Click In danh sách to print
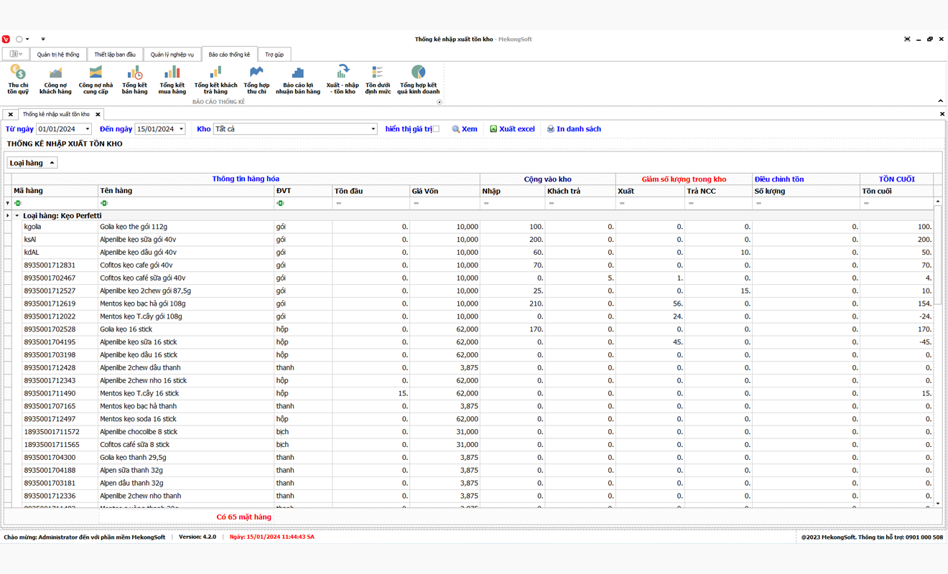 574,129
